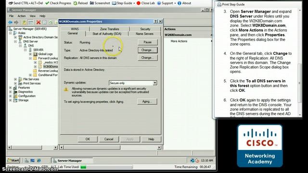308x173 pixels.
Task: Click the Server Manager quick launch icon
Action: 26,161
